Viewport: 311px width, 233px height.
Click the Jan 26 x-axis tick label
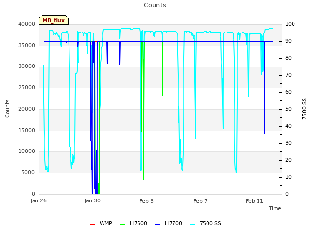click(x=38, y=201)
